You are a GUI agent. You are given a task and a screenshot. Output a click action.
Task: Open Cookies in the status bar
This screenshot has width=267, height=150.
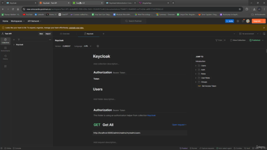[238, 148]
